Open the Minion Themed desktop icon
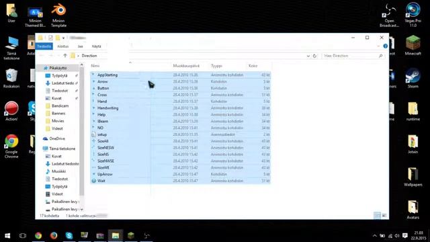 click(x=35, y=16)
